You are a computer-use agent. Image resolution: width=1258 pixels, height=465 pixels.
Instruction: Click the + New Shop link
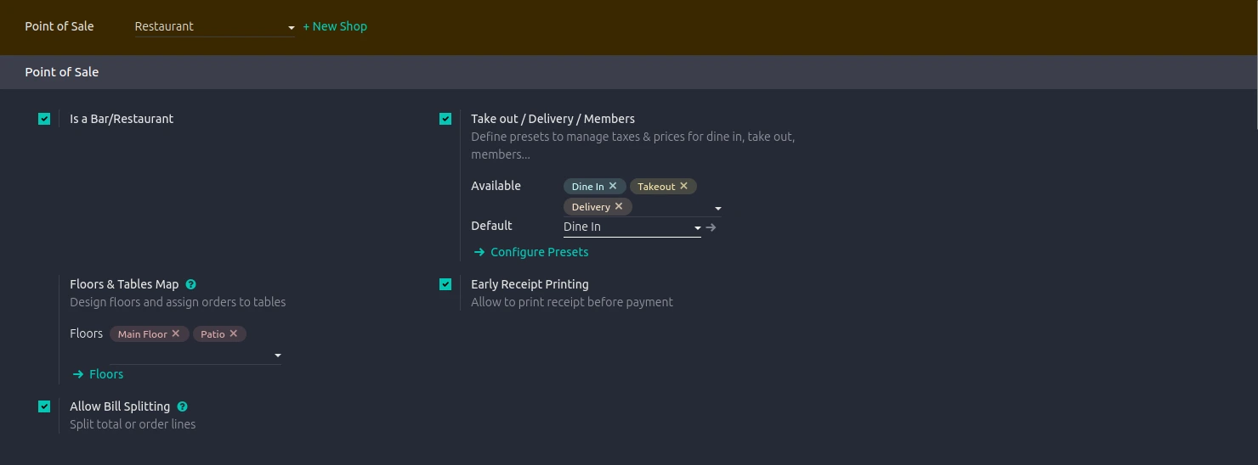click(335, 26)
